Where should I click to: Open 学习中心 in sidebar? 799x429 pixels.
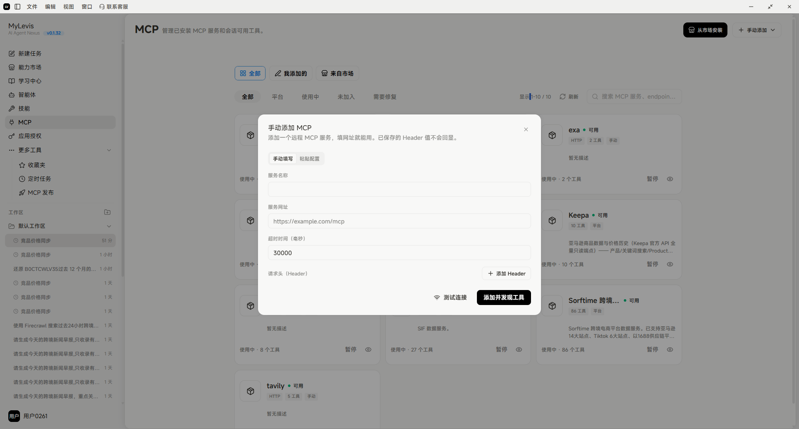point(60,81)
